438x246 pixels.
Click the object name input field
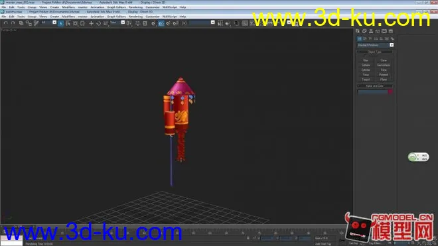click(373, 92)
